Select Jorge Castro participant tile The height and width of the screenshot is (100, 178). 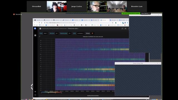tap(77, 6)
